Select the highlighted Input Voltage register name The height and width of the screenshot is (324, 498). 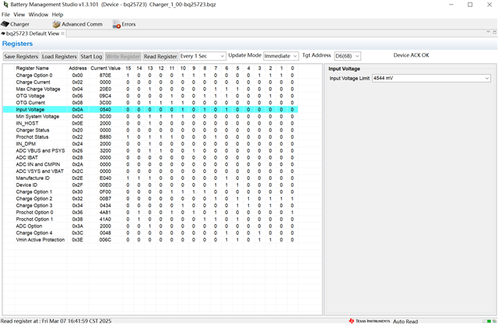point(30,109)
